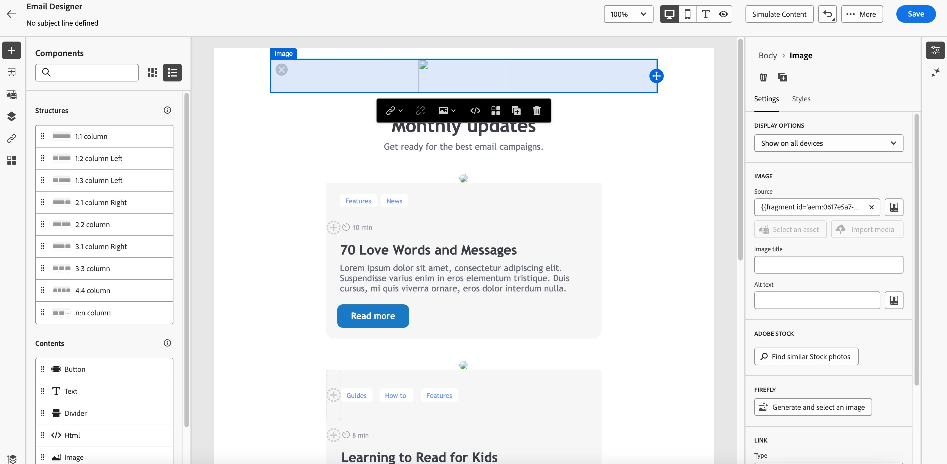This screenshot has height=464, width=947.
Task: Switch to desktop view icon
Action: [669, 14]
